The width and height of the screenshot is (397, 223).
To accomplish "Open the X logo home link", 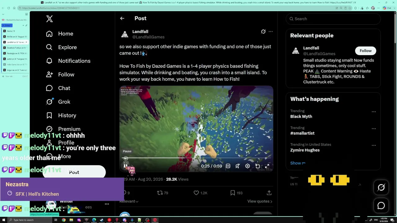I will pyautogui.click(x=49, y=19).
